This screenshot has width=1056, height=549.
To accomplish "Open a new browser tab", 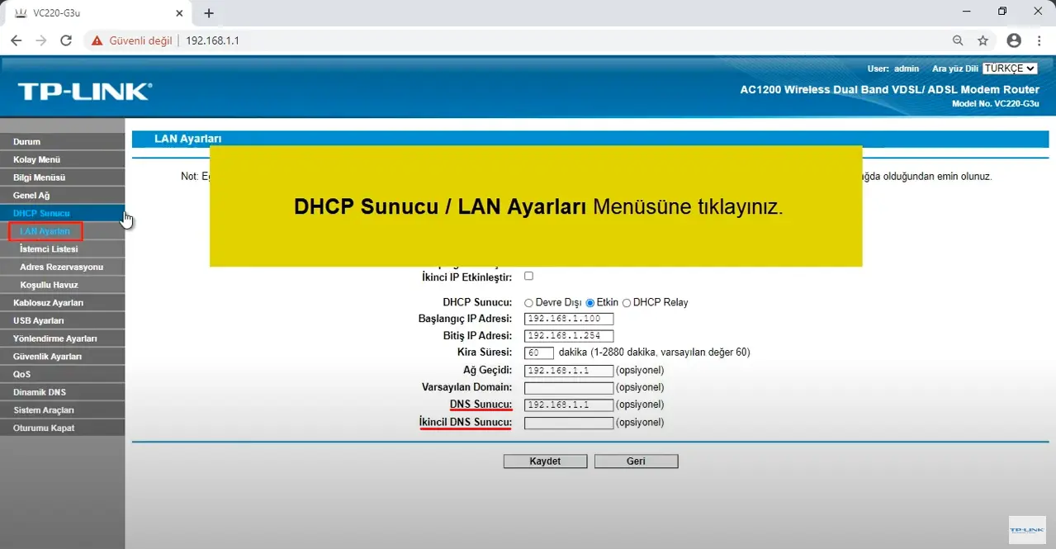I will [x=209, y=13].
